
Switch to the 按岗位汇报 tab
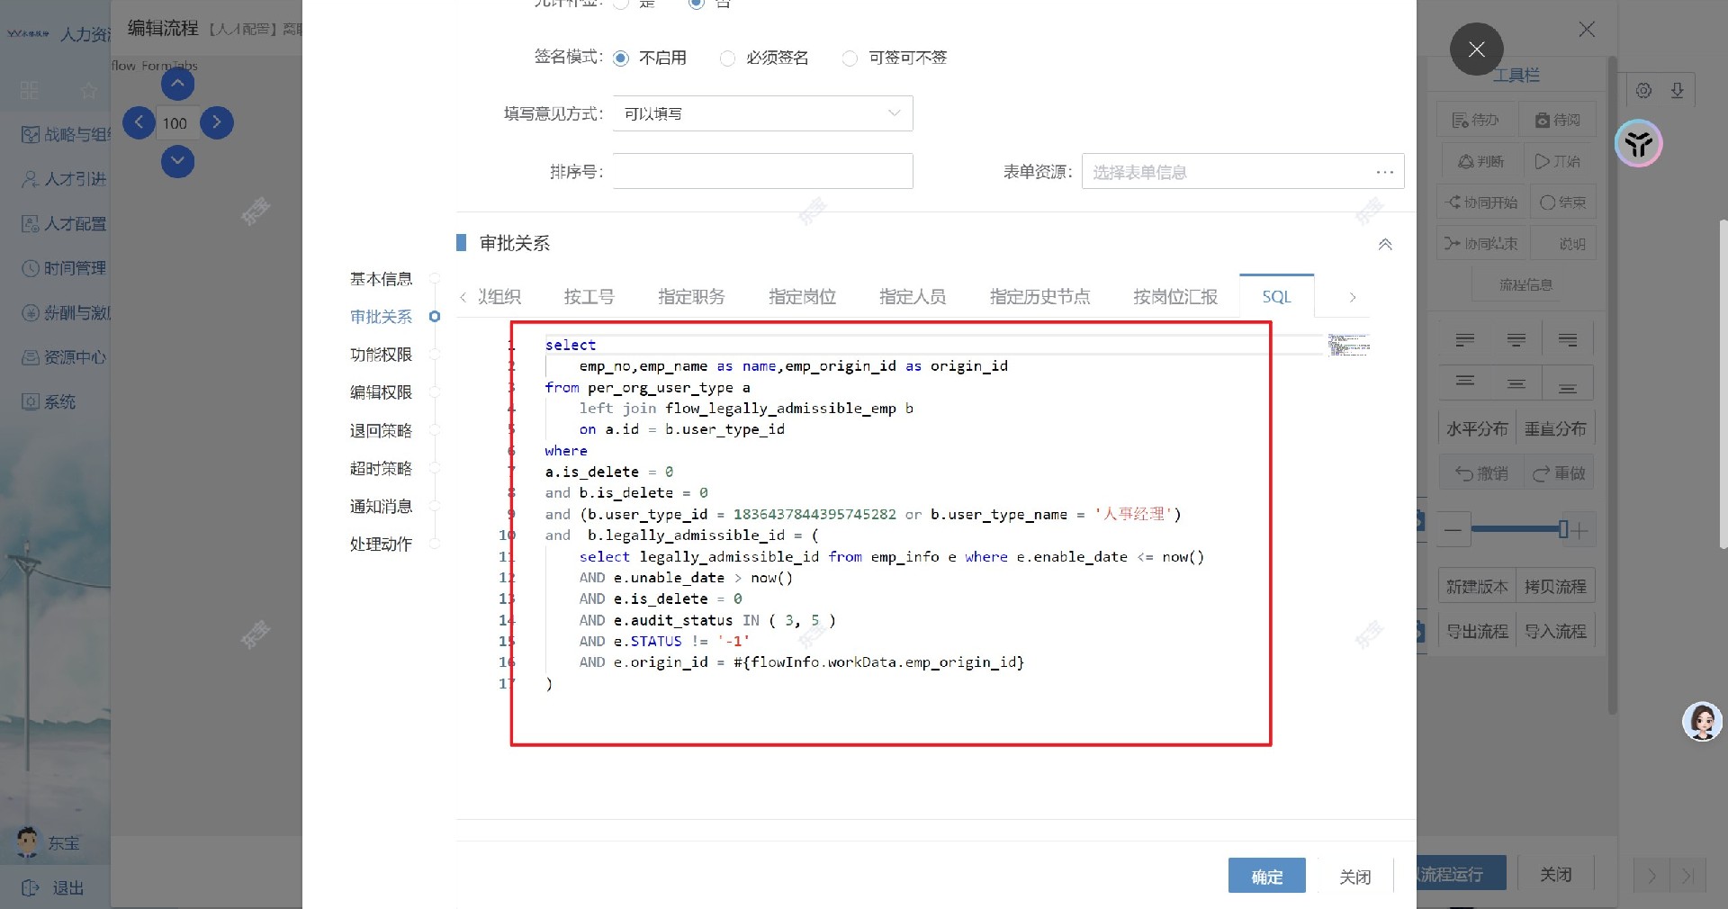[x=1174, y=297]
